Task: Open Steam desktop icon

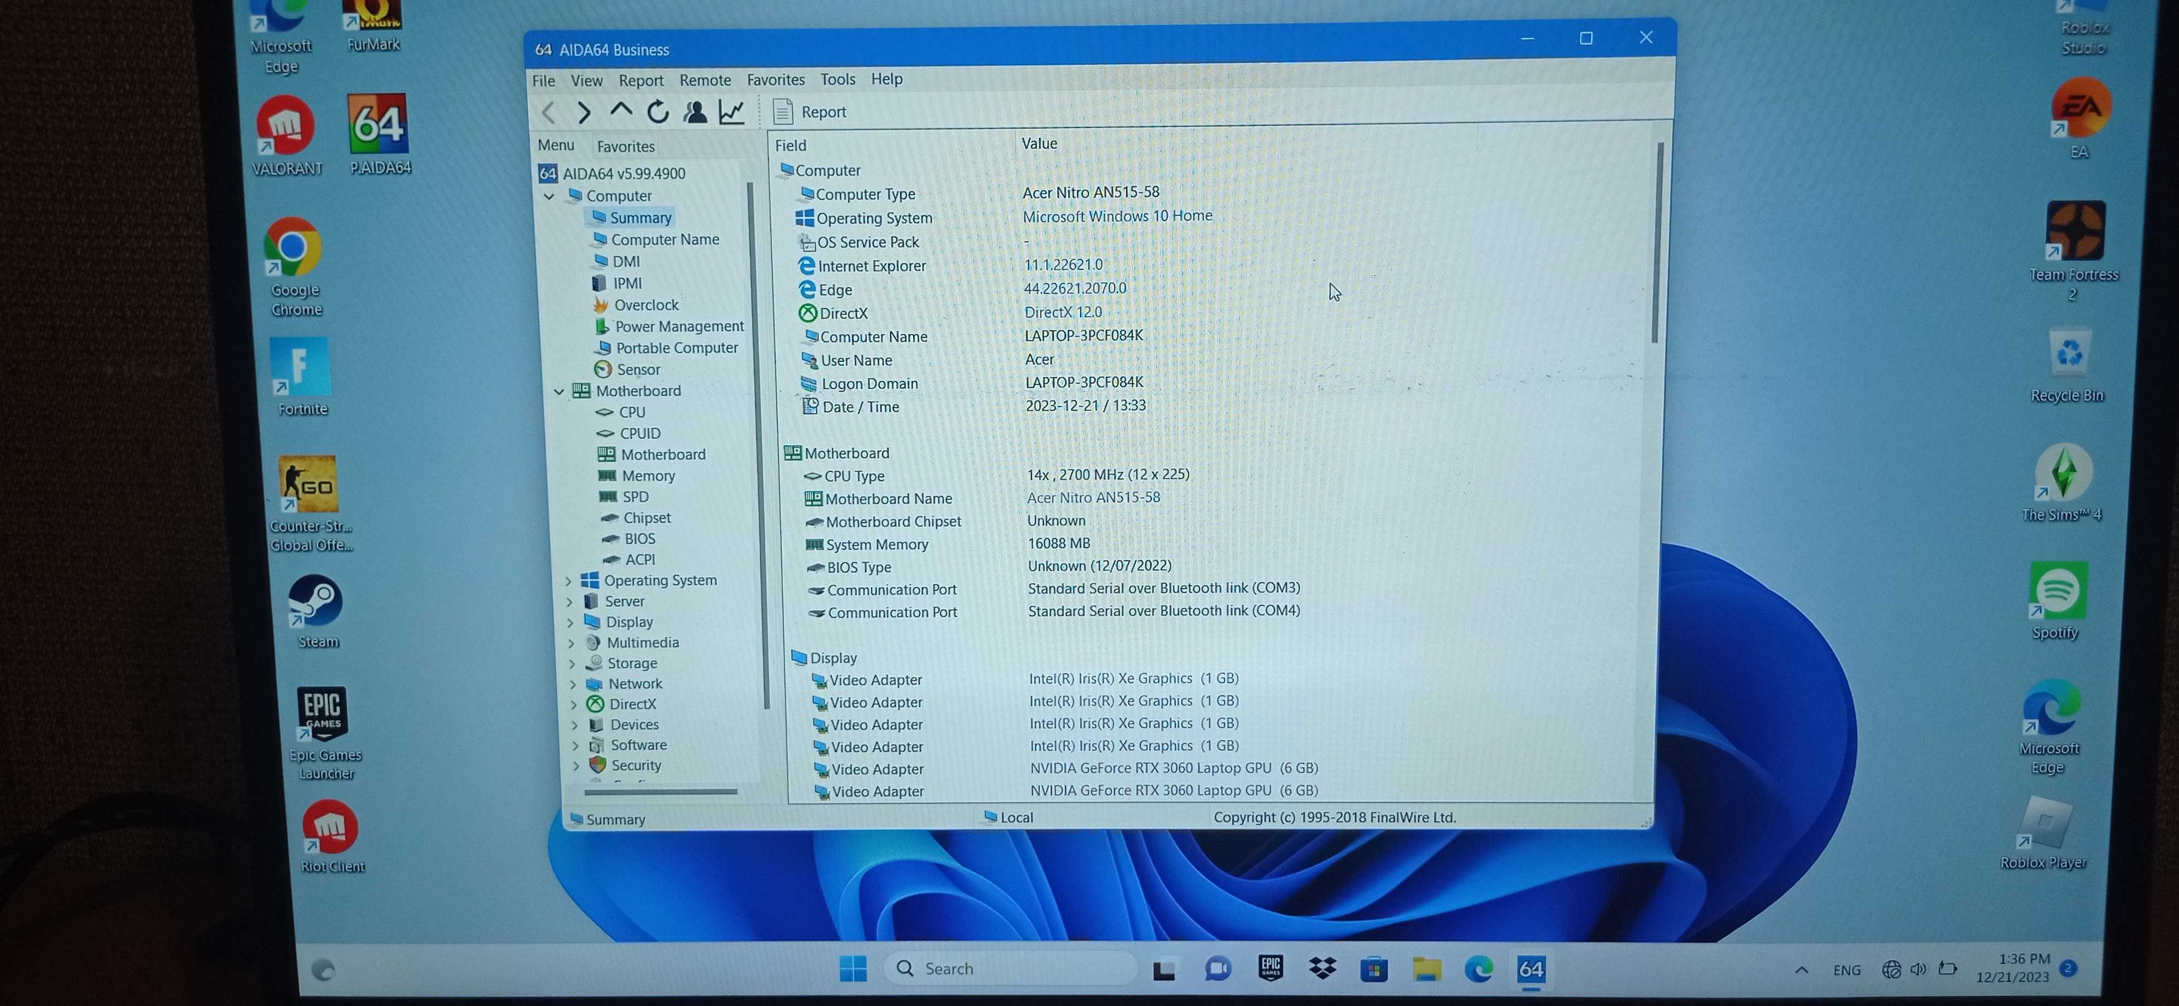Action: pyautogui.click(x=316, y=613)
